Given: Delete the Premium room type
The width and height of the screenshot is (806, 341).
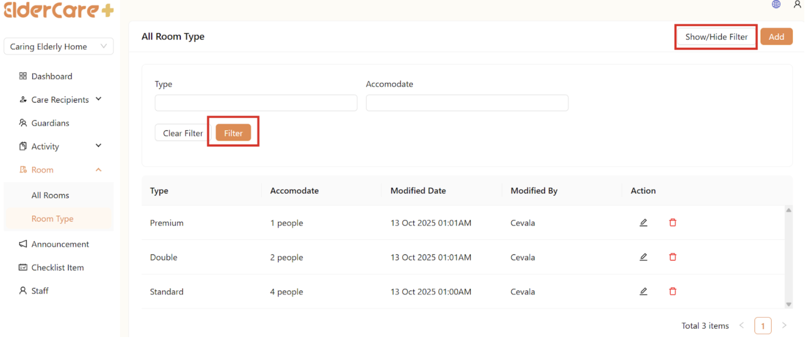Looking at the screenshot, I should 673,223.
